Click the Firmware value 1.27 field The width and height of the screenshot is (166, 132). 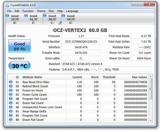(x=81, y=36)
